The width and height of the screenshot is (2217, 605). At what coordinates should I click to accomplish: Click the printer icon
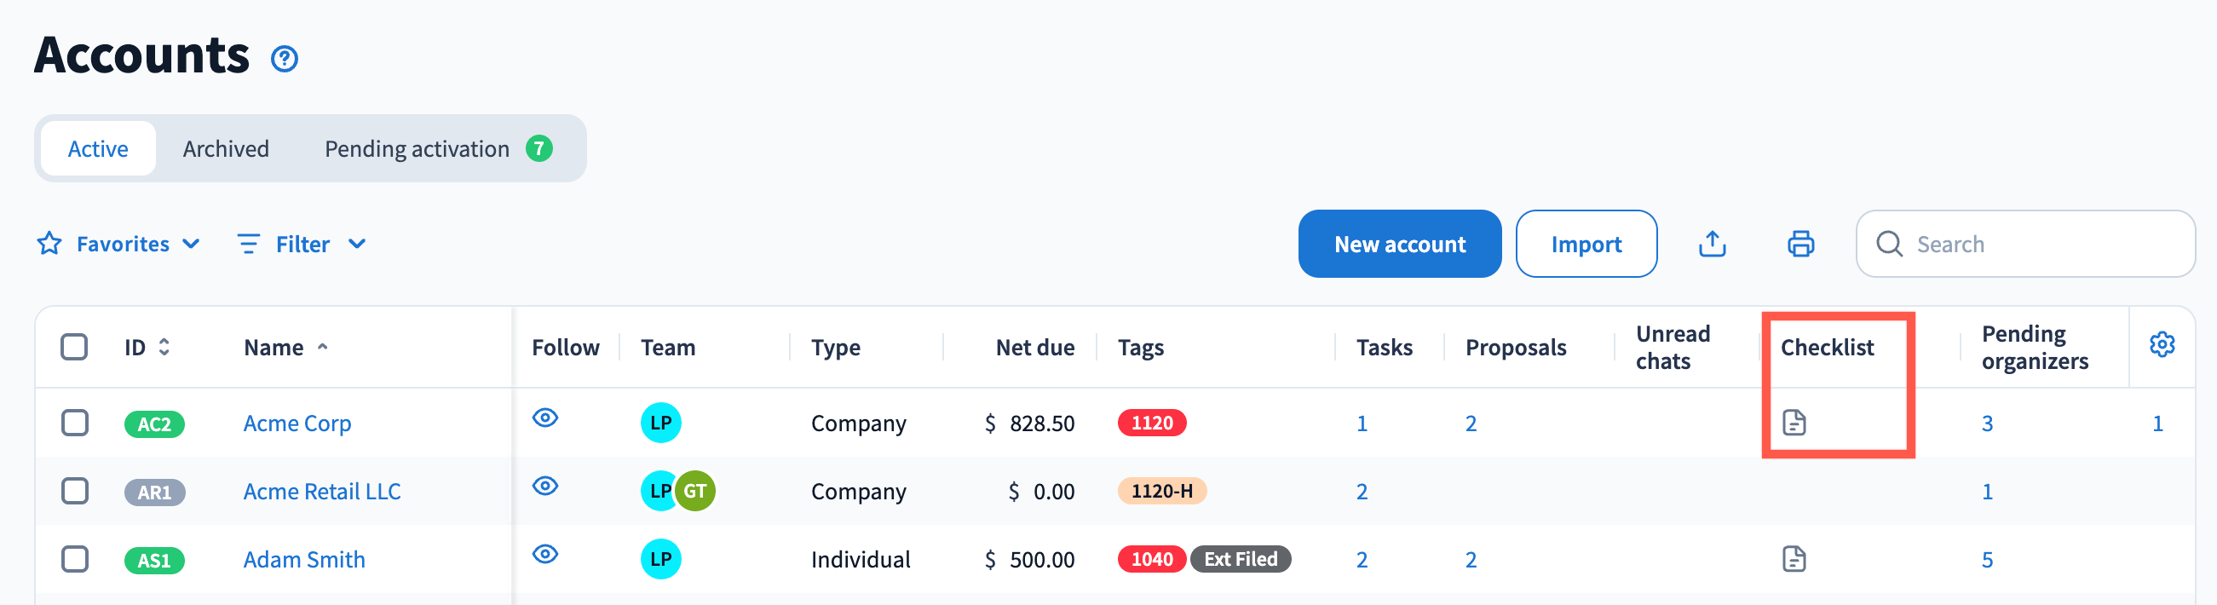[1800, 245]
